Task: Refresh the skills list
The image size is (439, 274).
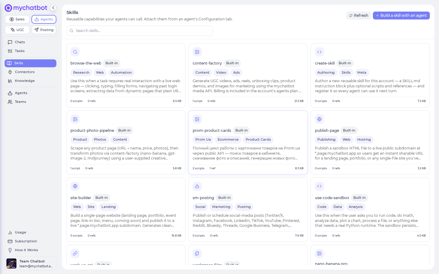Action: (x=359, y=16)
